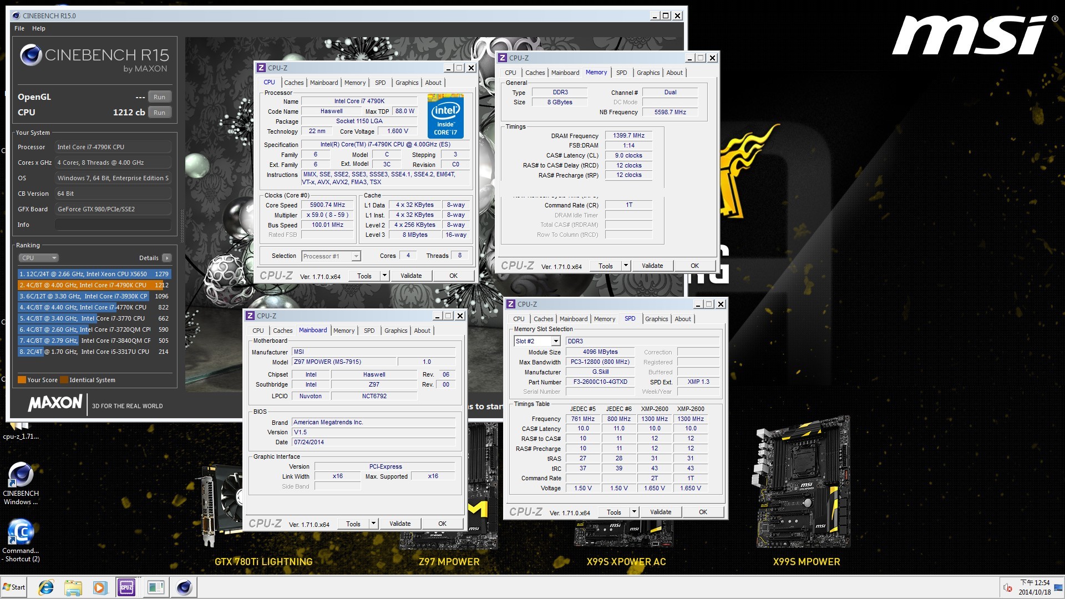Screen dimensions: 1065x599
Task: Open the CINEBENCH Windows desktop shortcut
Action: tap(21, 484)
